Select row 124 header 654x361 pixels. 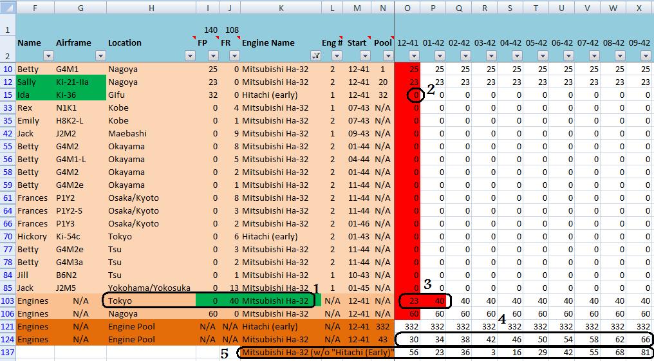click(x=8, y=339)
